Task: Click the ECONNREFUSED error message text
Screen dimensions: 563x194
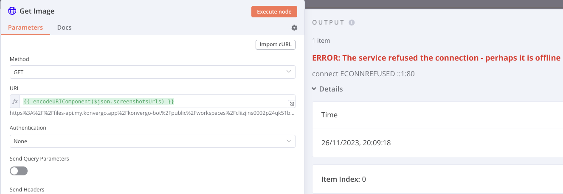Action: point(363,74)
